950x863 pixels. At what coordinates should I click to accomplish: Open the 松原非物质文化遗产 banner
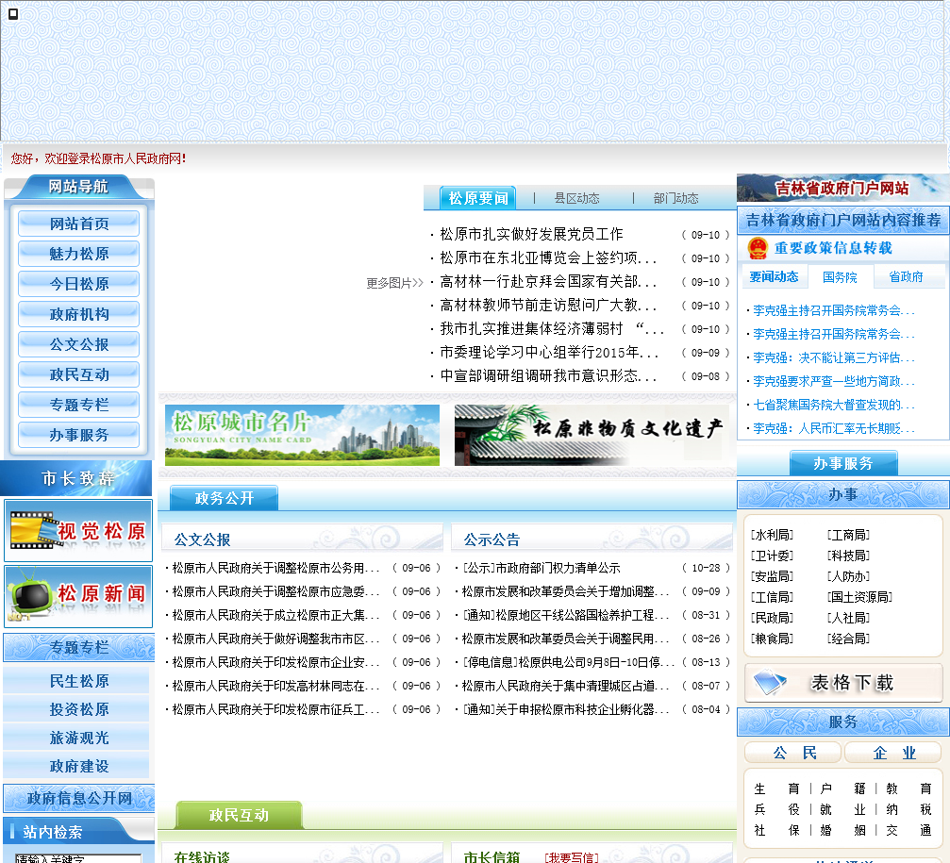click(591, 435)
